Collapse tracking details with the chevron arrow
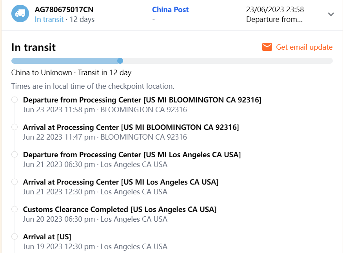Screen dimensions: 343x253 click(x=331, y=14)
